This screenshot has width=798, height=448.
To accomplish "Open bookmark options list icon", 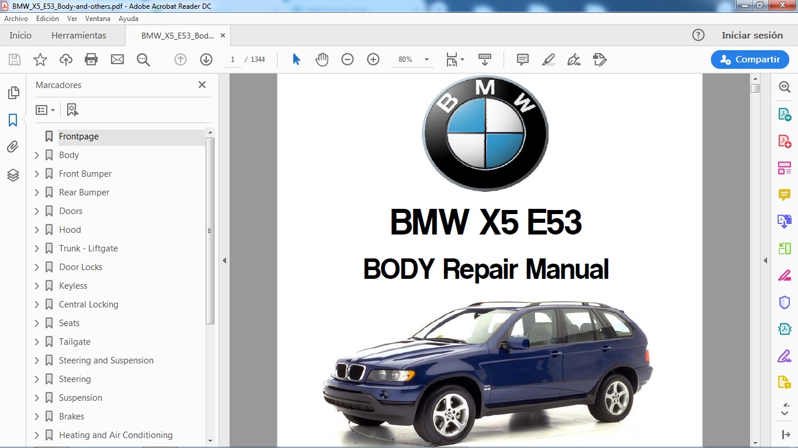I will click(x=45, y=110).
